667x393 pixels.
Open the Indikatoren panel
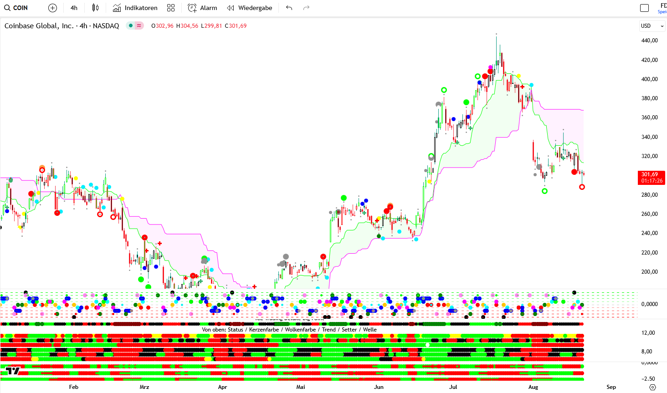pyautogui.click(x=135, y=8)
